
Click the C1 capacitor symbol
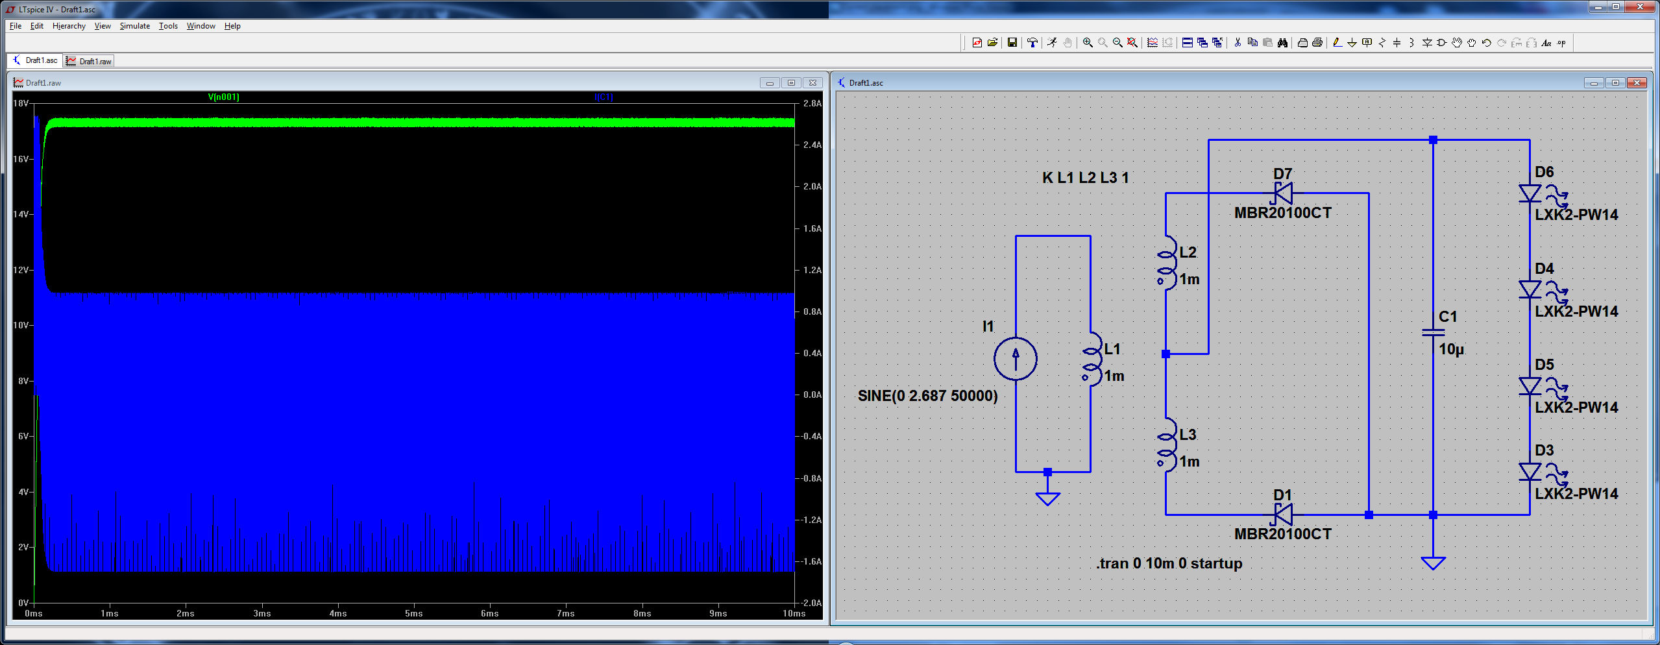coord(1433,332)
